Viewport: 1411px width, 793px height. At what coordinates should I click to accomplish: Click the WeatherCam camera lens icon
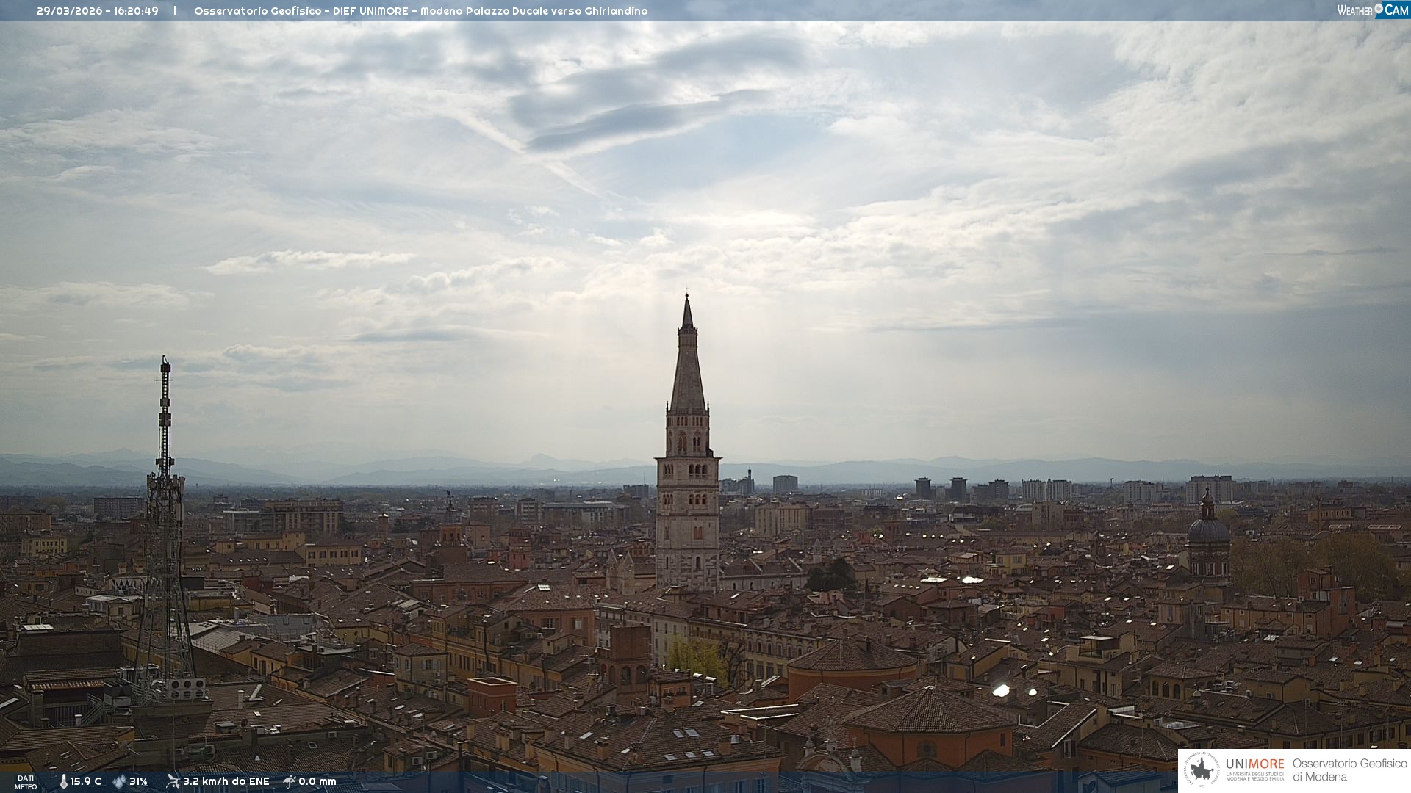tap(1379, 9)
